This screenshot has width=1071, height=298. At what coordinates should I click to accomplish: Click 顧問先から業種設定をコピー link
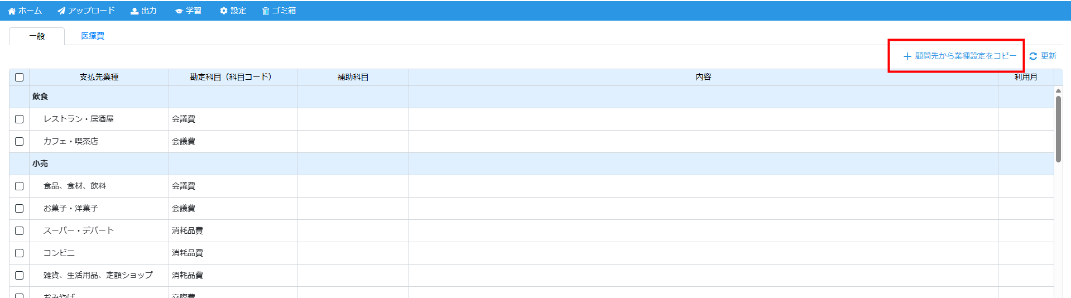(966, 56)
